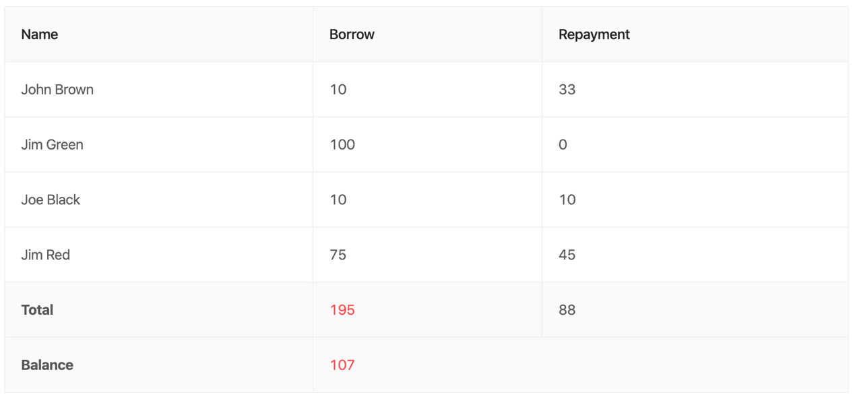The height and width of the screenshot is (395, 853).
Task: Click Joe Black's borrow value 10
Action: coord(338,200)
